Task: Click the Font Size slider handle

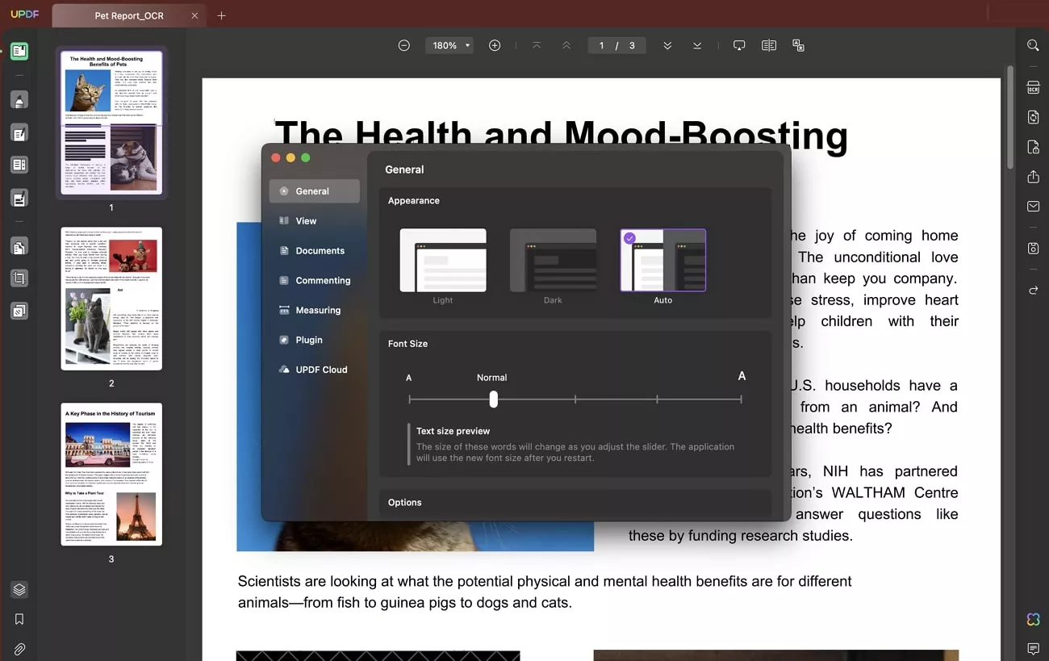Action: coord(493,400)
